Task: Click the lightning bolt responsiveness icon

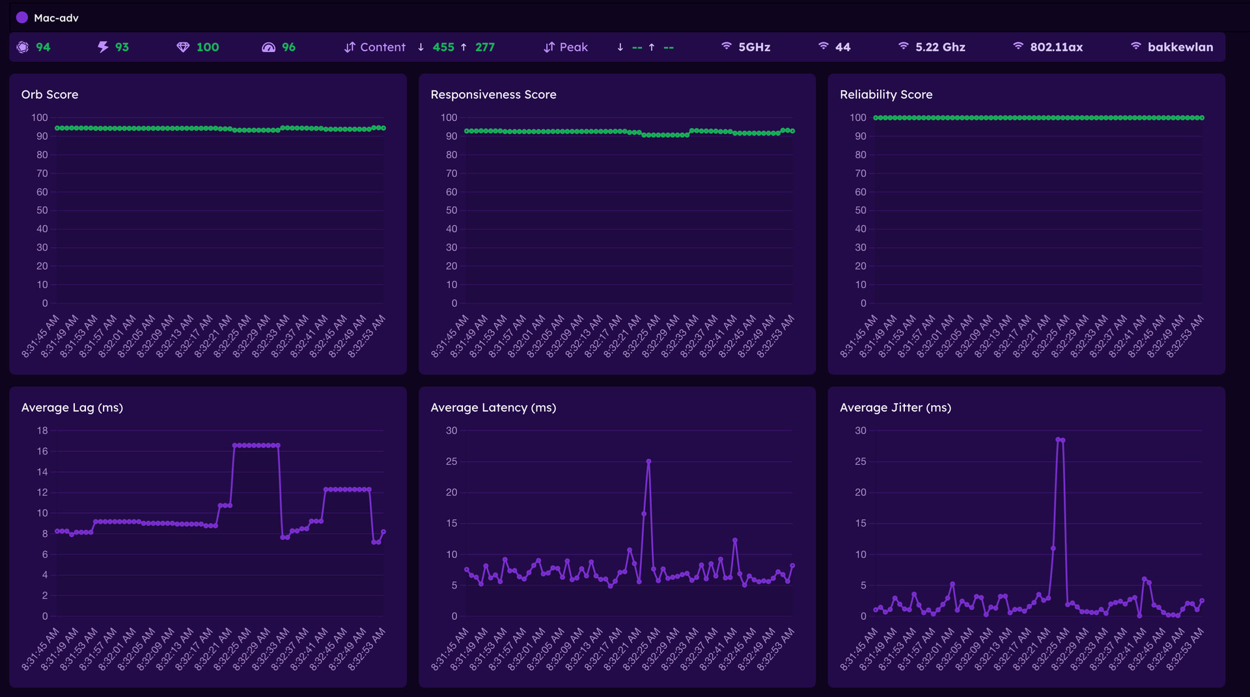Action: pos(103,47)
